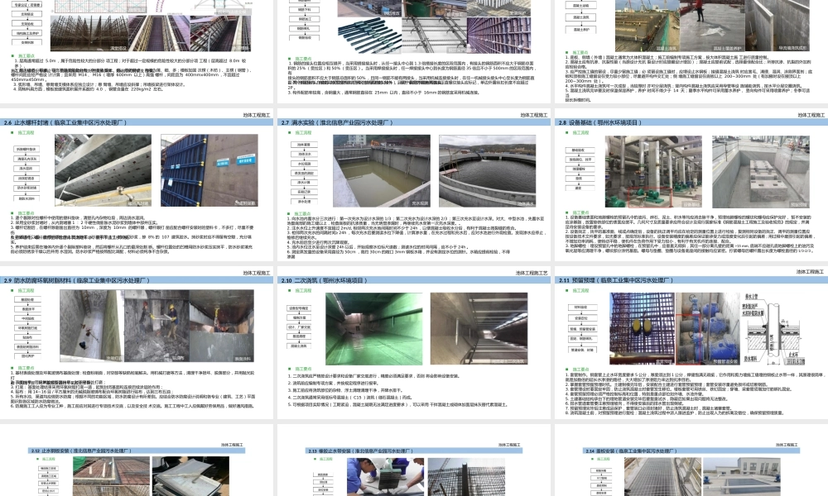The width and height of the screenshot is (828, 496).
Task: Click the "施工流程" heading in slide 2.7
Action: coord(303,133)
